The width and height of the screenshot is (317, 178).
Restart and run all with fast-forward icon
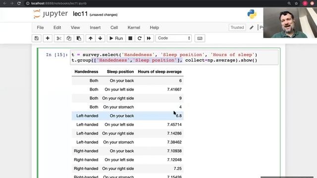point(149,38)
